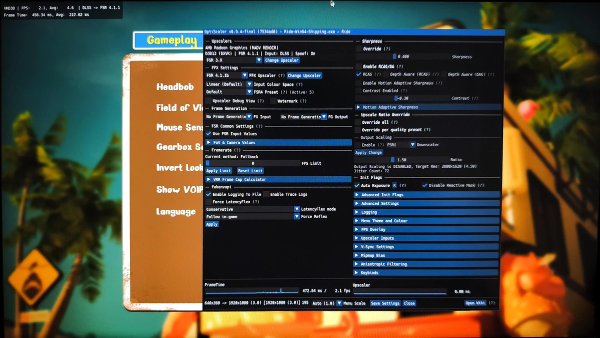Click the help marker beside Enable Motion Adaptive Sharpness
Viewport: 600px width, 338px height.
click(439, 83)
